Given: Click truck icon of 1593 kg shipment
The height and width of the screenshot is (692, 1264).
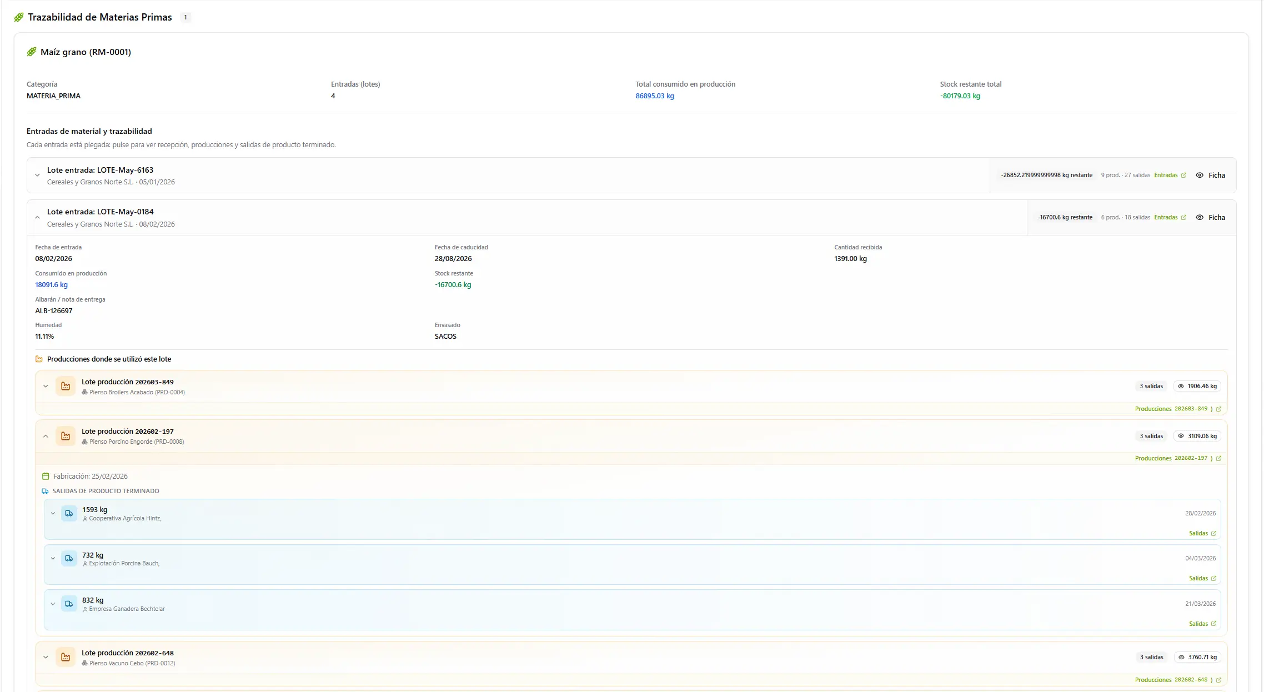Looking at the screenshot, I should [x=69, y=513].
